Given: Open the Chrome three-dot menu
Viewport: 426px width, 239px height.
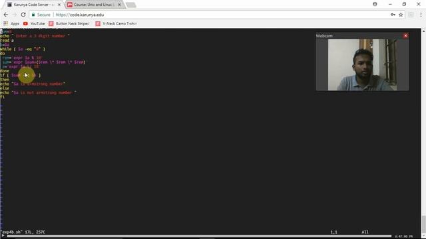Looking at the screenshot, I should pos(421,15).
